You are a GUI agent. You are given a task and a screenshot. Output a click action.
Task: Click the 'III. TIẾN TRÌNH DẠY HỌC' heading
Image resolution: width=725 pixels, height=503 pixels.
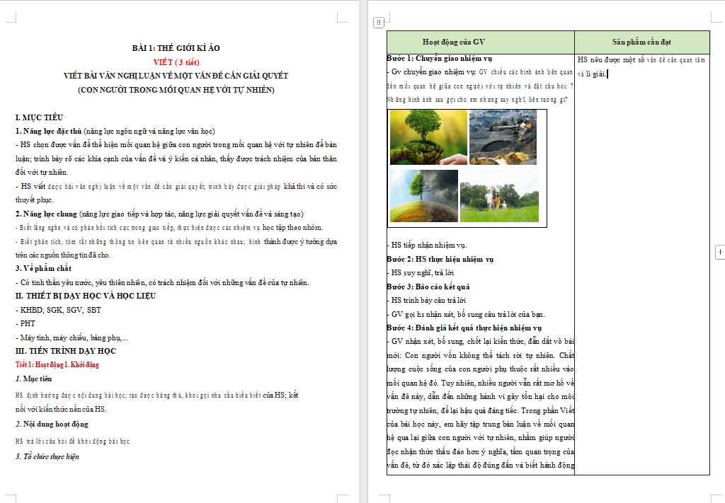66,351
